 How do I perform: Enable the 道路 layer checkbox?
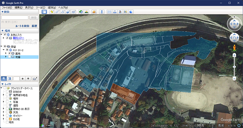7,105
